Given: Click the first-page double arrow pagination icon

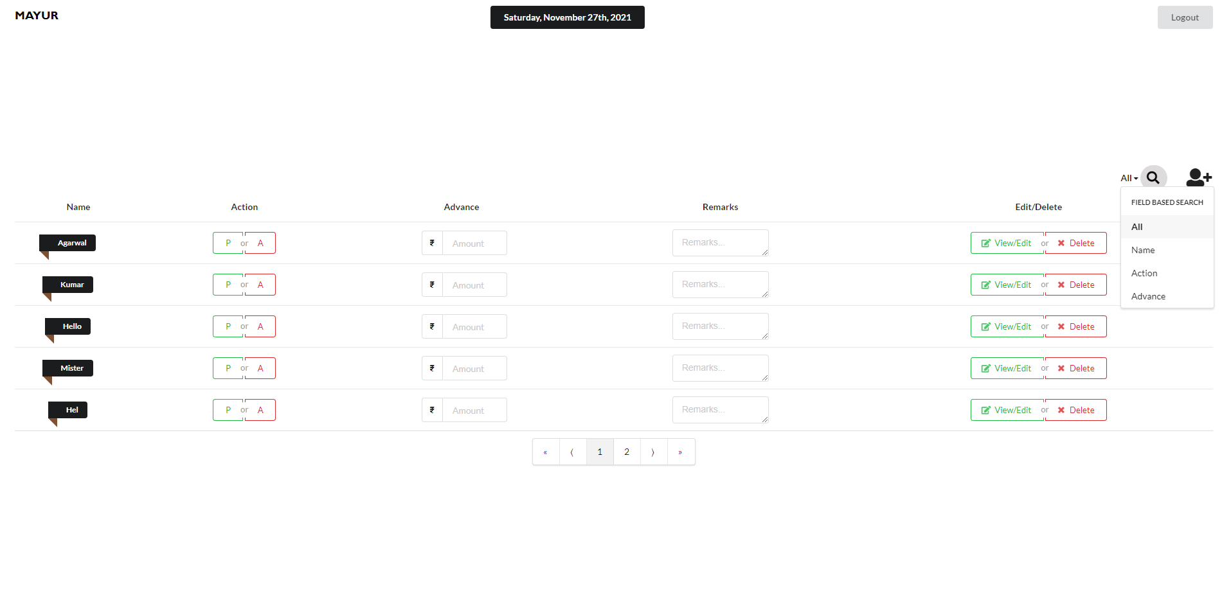Looking at the screenshot, I should [546, 452].
